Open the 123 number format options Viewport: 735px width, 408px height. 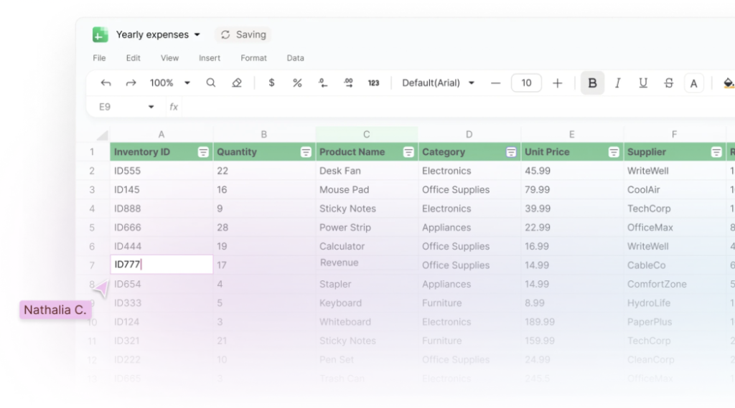(373, 83)
